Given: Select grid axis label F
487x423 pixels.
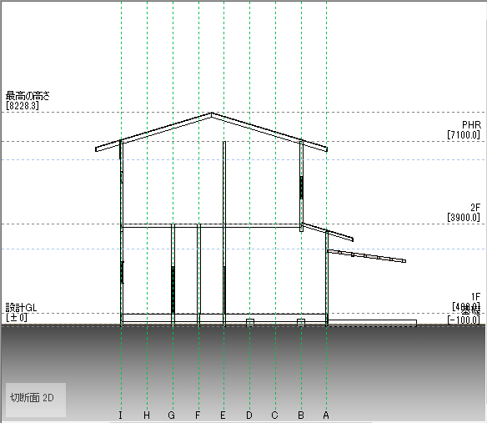Looking at the screenshot, I should (x=198, y=415).
